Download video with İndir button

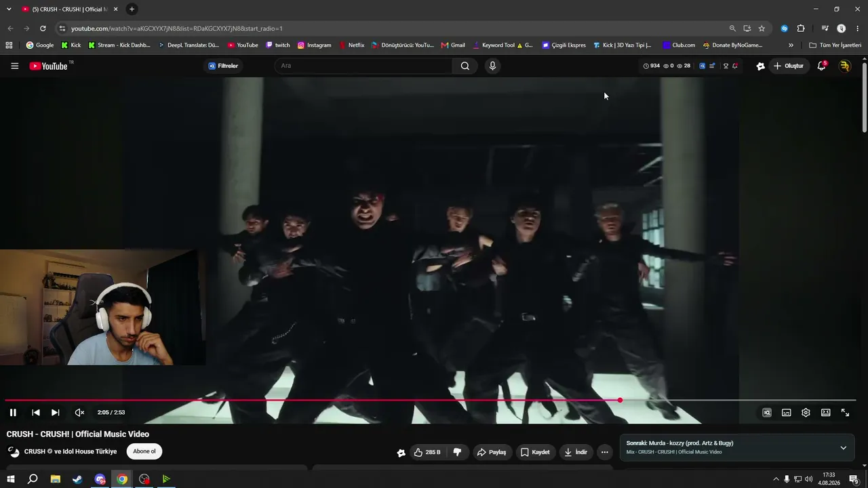pos(576,452)
